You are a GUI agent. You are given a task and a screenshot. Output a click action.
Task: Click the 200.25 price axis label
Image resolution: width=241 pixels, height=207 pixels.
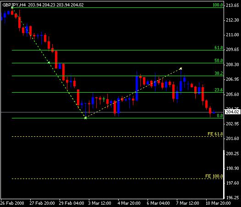click(232, 154)
